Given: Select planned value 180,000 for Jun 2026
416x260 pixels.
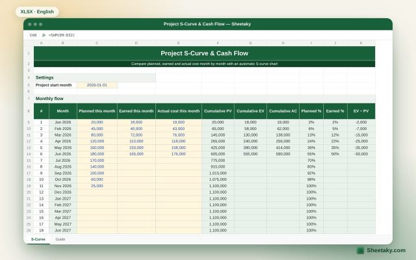Looking at the screenshot, I should tap(97, 154).
